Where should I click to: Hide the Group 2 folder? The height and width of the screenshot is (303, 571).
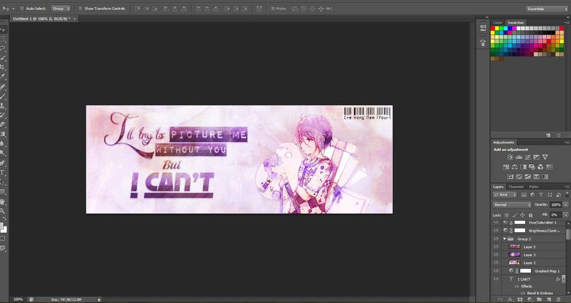point(496,239)
